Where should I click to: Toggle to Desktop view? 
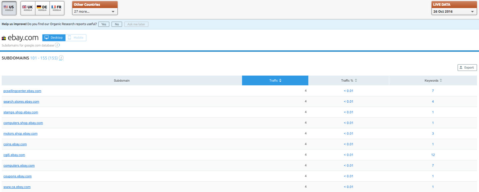click(54, 38)
